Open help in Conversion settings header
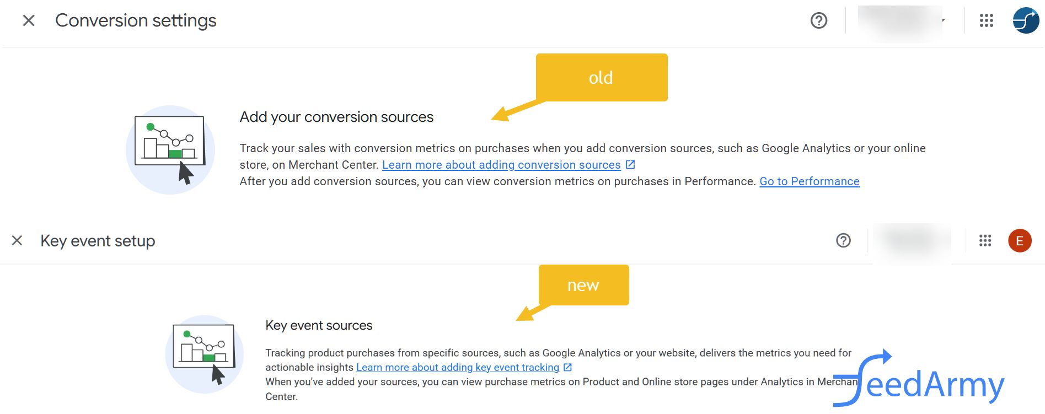The image size is (1045, 414). click(819, 21)
